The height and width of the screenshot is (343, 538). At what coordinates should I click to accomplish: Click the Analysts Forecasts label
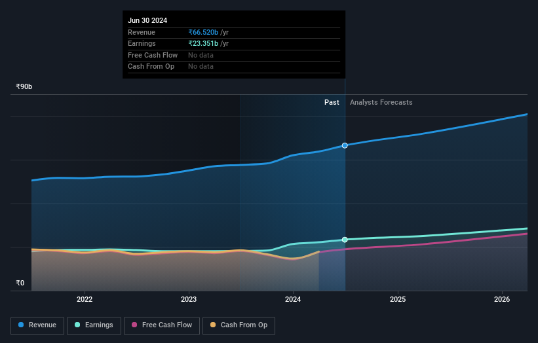tap(381, 102)
